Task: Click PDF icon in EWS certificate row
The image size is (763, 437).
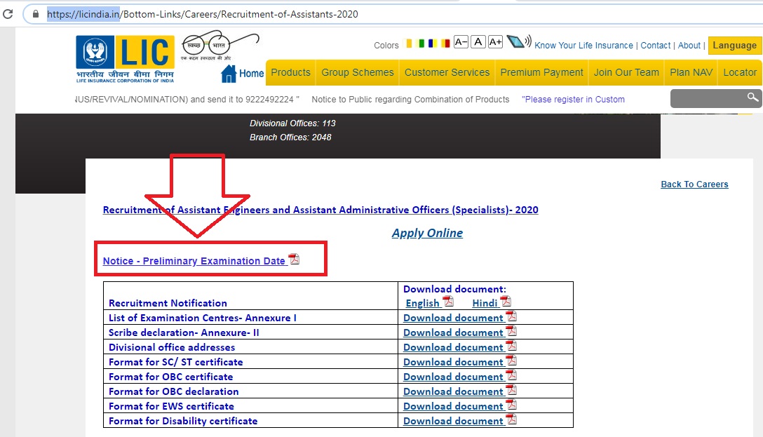Action: (x=511, y=405)
